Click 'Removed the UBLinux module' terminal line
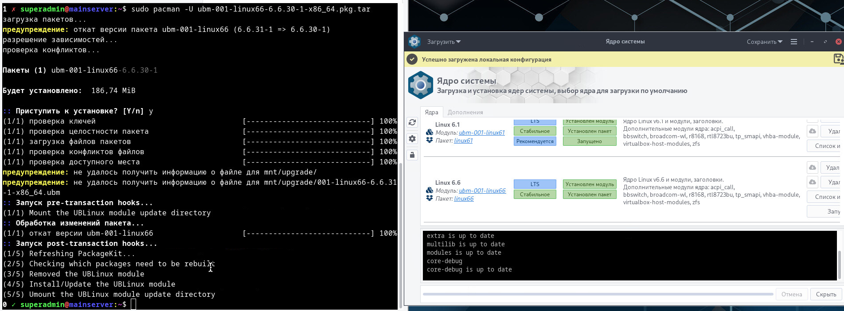Screen dimensions: 844x311 coord(74,274)
